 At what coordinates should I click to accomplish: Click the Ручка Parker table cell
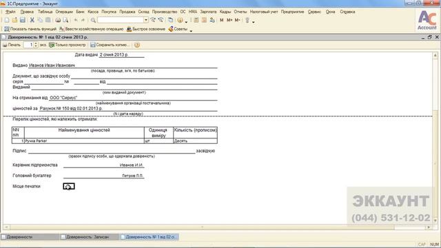[84, 141]
